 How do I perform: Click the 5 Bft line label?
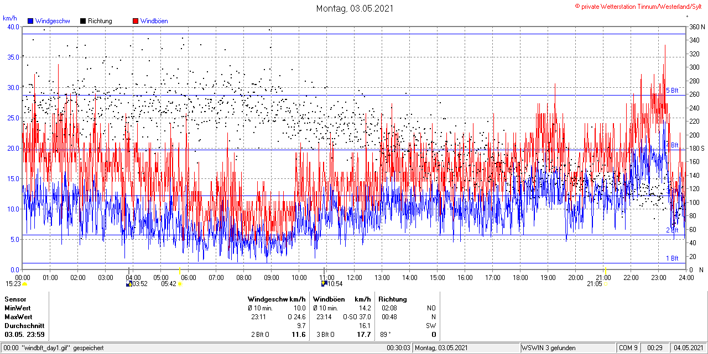pyautogui.click(x=672, y=91)
